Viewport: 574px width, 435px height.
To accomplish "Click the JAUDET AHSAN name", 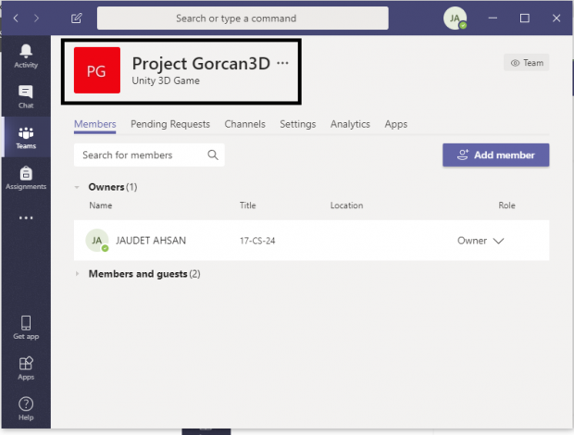I will click(151, 241).
